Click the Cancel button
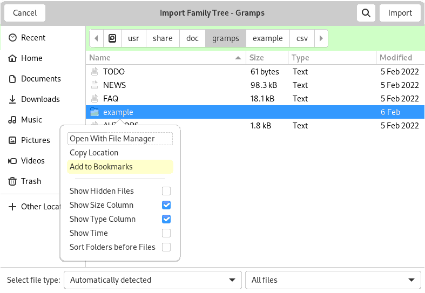The width and height of the screenshot is (425, 293). tap(25, 13)
